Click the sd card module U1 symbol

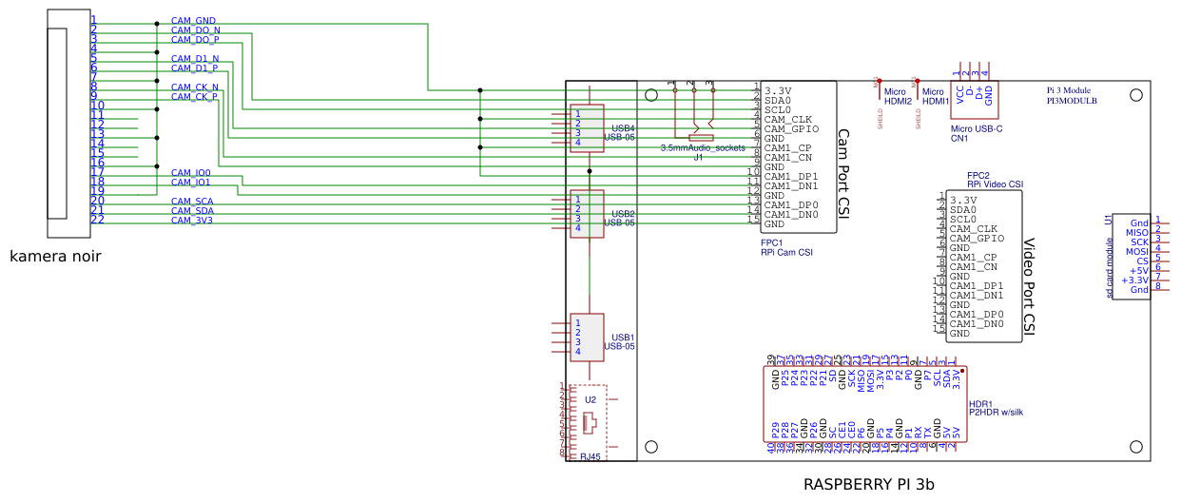[1132, 257]
